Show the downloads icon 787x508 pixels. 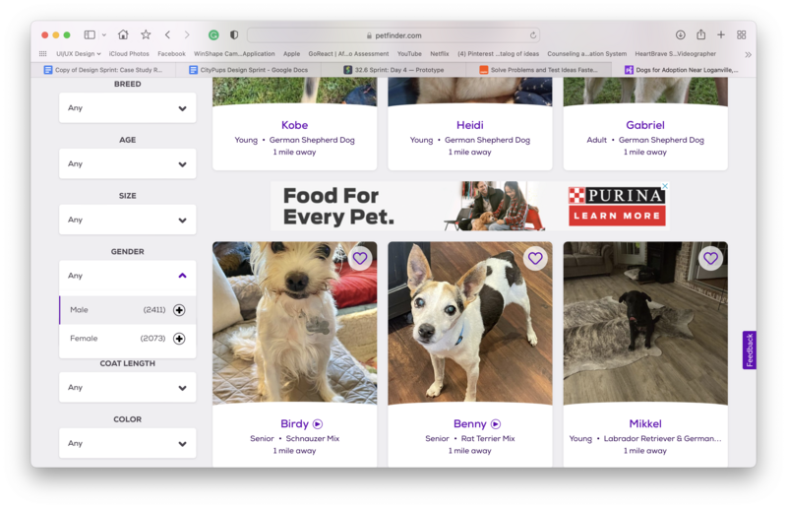tap(680, 34)
